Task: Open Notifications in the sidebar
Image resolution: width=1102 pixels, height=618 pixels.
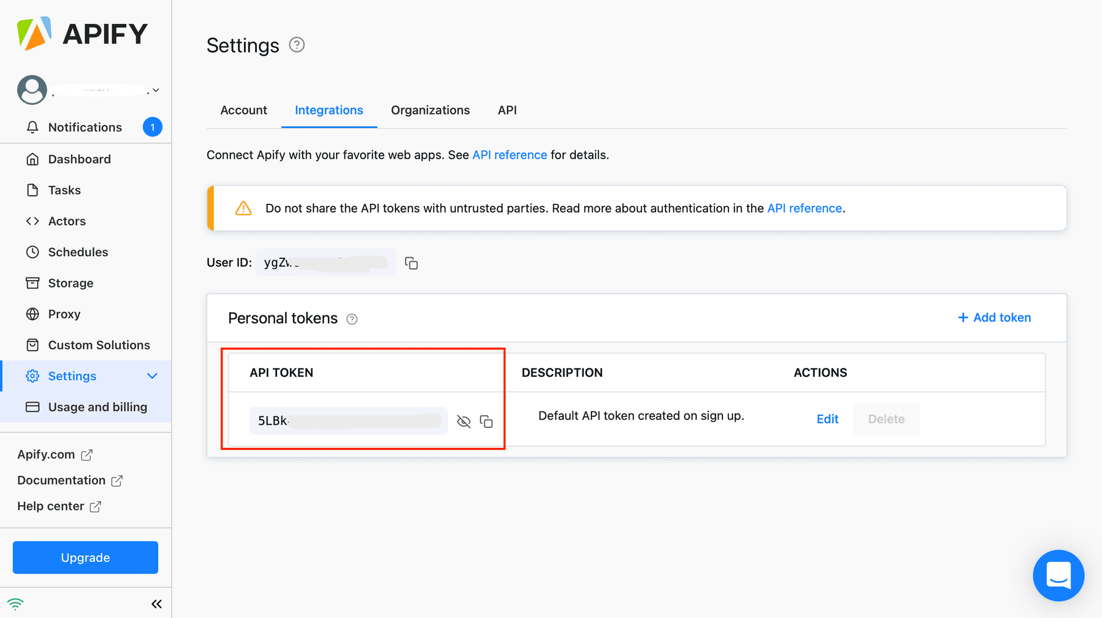Action: pyautogui.click(x=85, y=127)
